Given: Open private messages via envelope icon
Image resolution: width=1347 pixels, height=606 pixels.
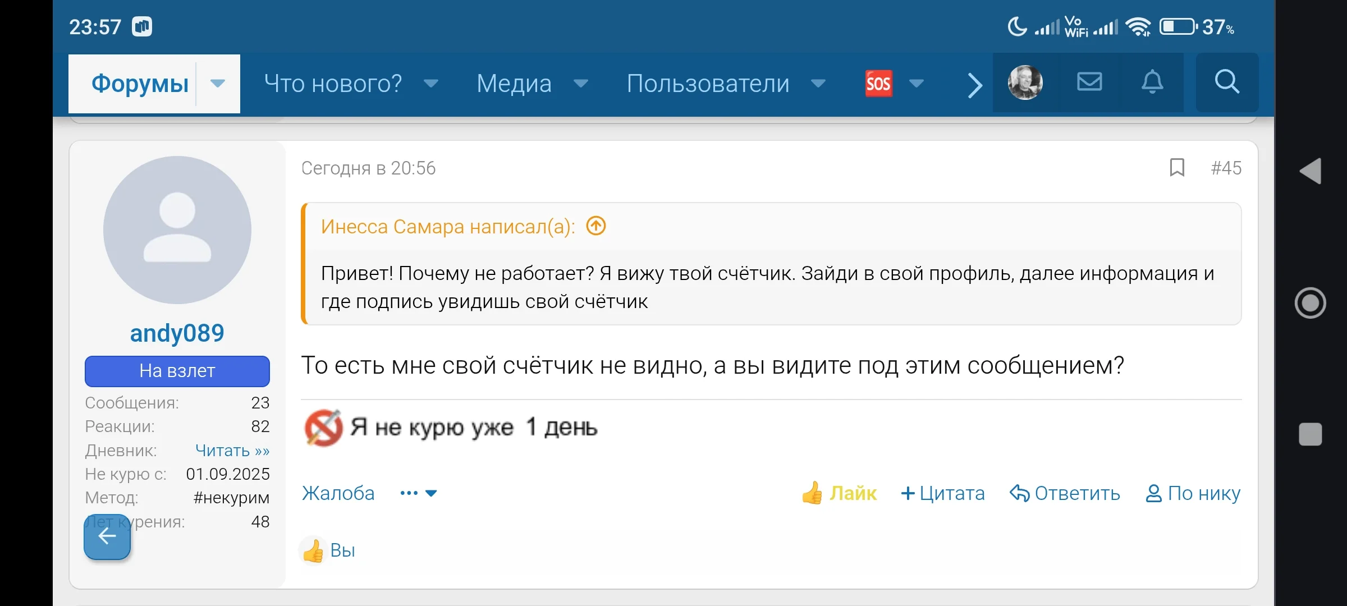Looking at the screenshot, I should point(1089,82).
